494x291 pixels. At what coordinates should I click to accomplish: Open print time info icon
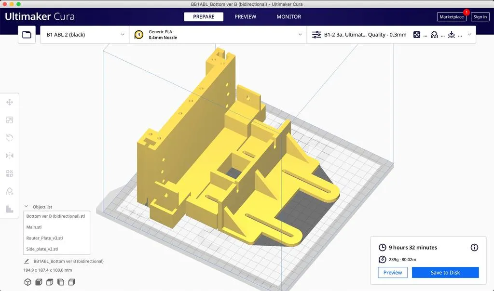tap(474, 248)
